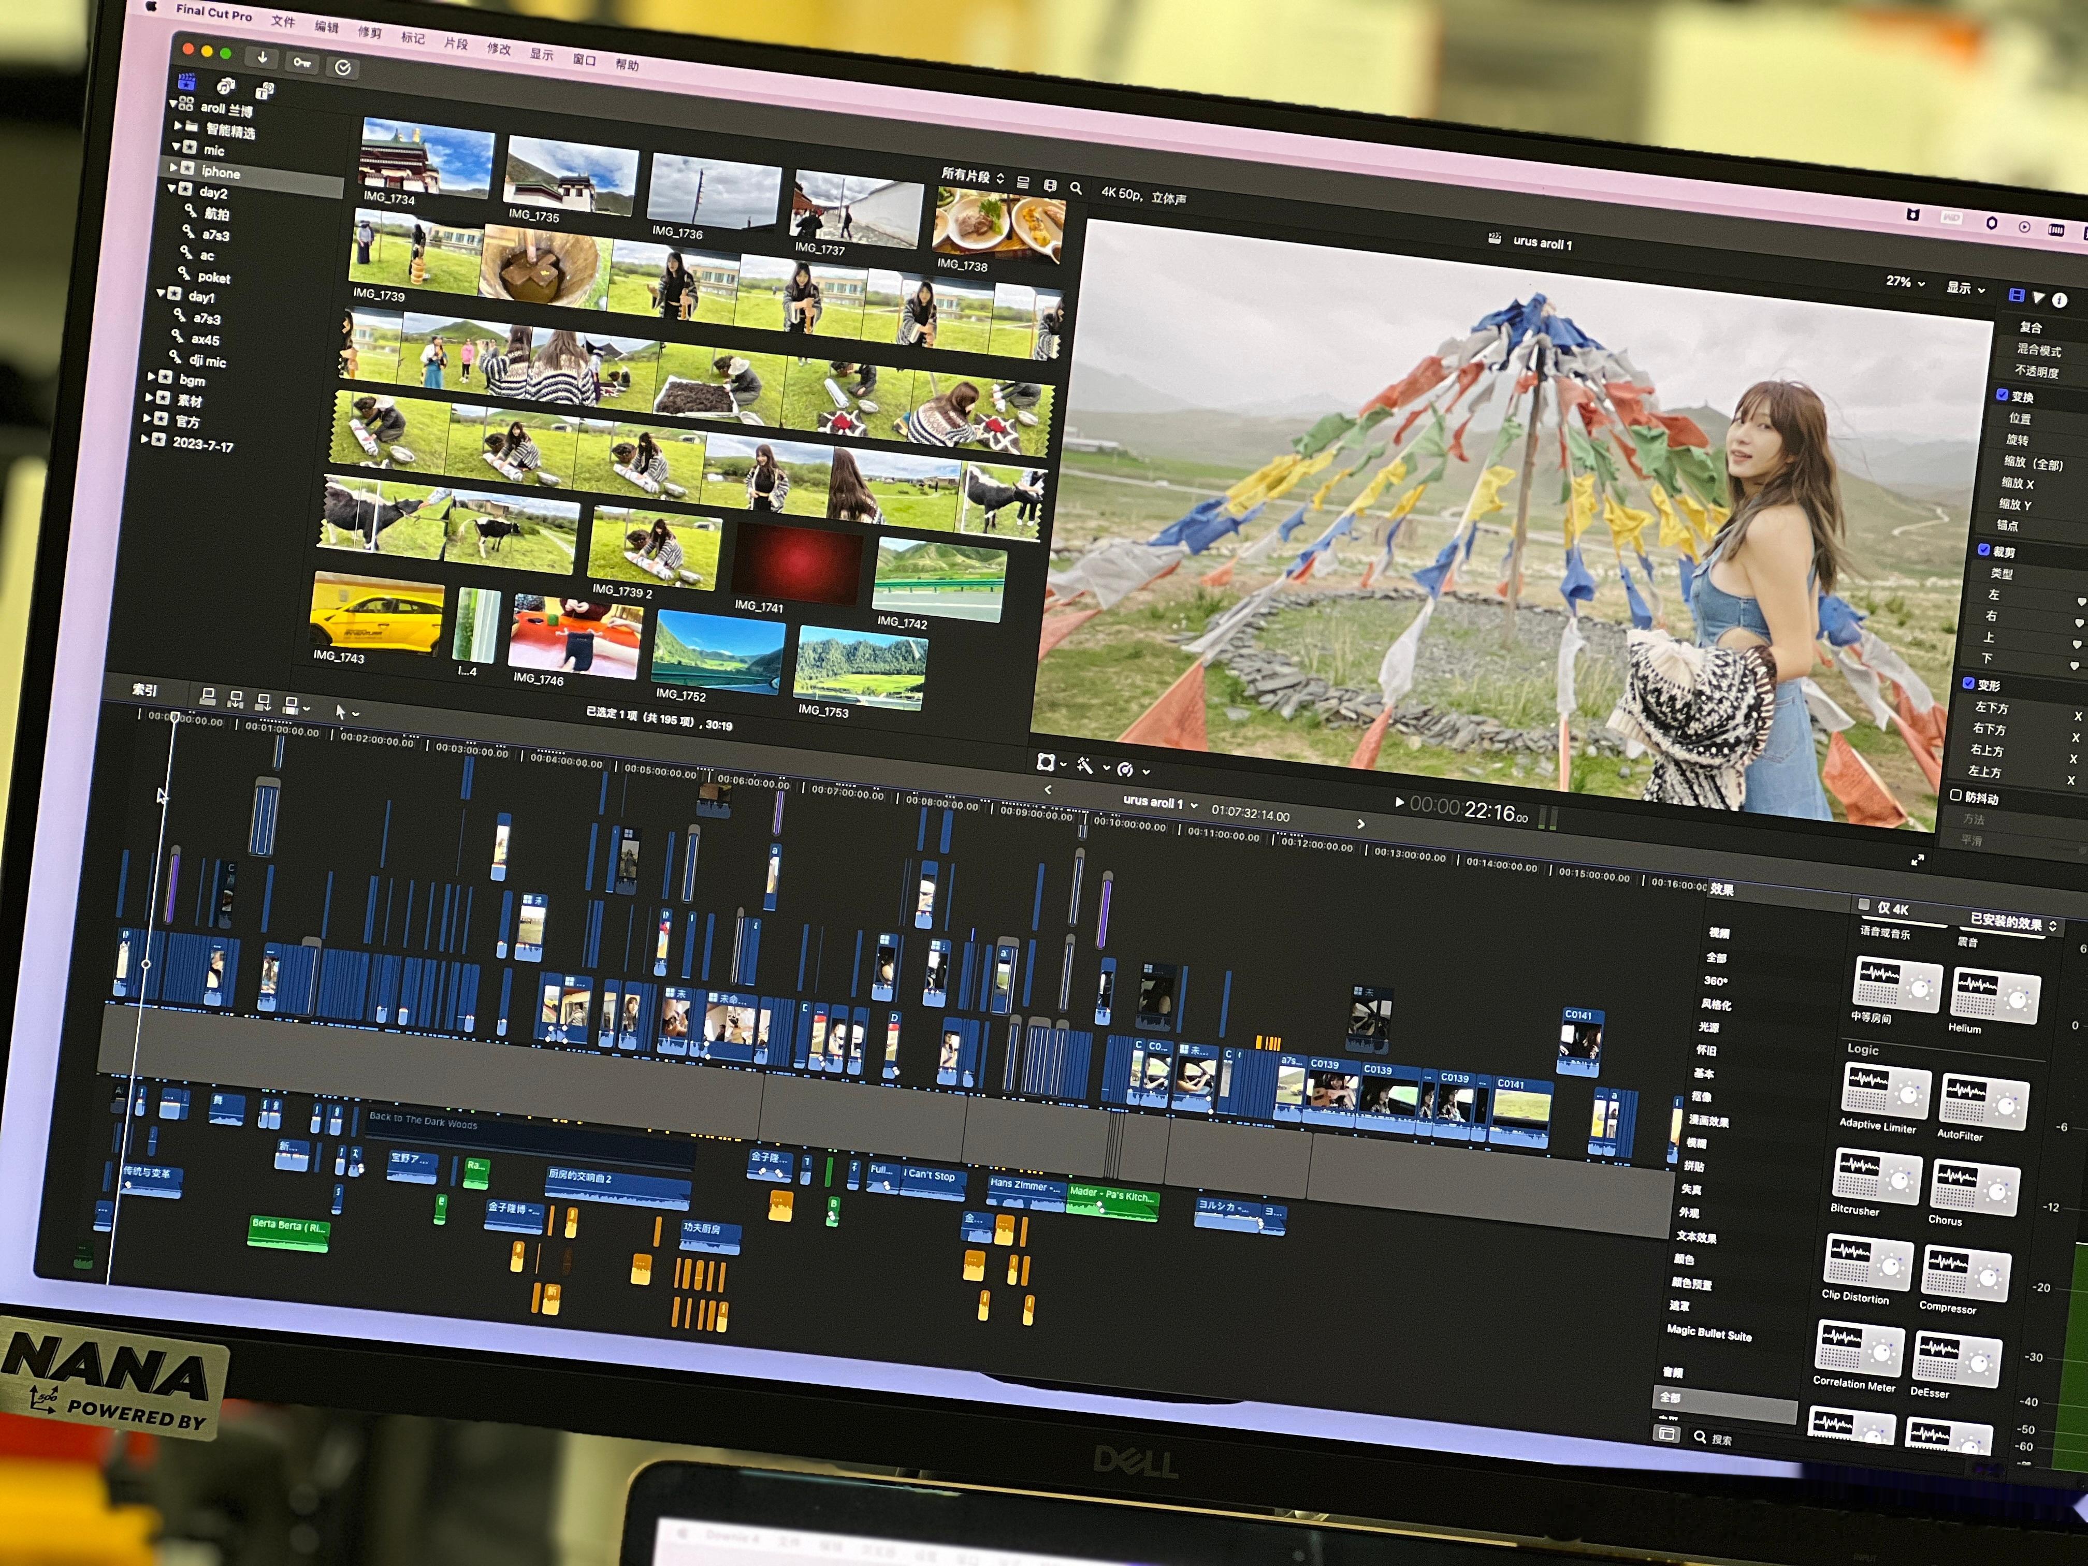2088x1566 pixels.
Task: Uncheck the 变换 transform checkbox
Action: (2002, 395)
